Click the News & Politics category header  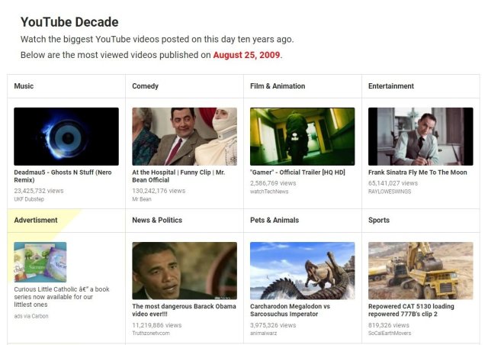(x=157, y=220)
